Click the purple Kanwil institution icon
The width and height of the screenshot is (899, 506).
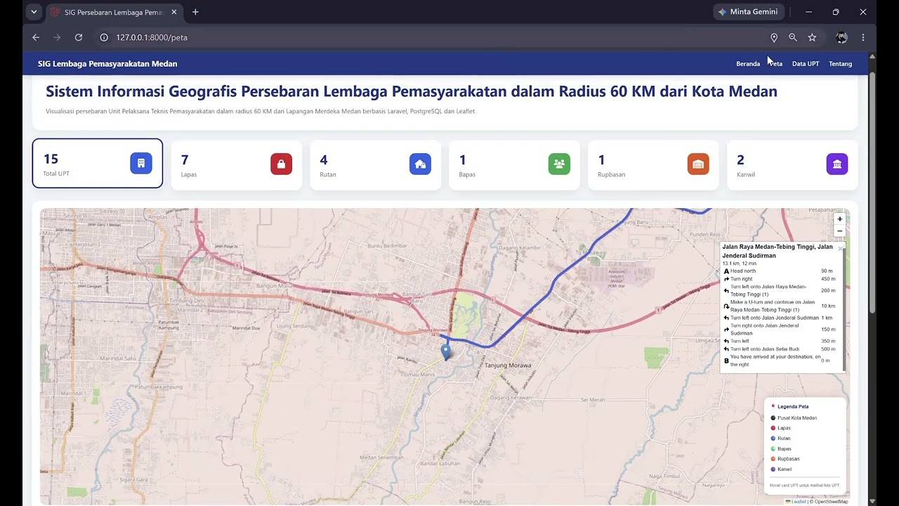pos(837,164)
